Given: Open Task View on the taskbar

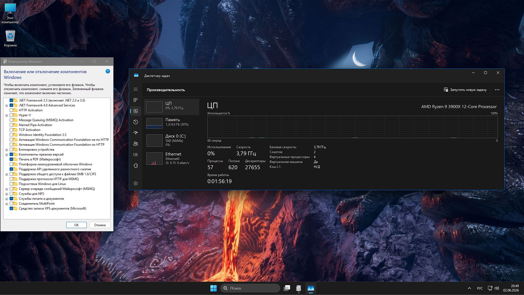Looking at the screenshot, I should click(287, 288).
